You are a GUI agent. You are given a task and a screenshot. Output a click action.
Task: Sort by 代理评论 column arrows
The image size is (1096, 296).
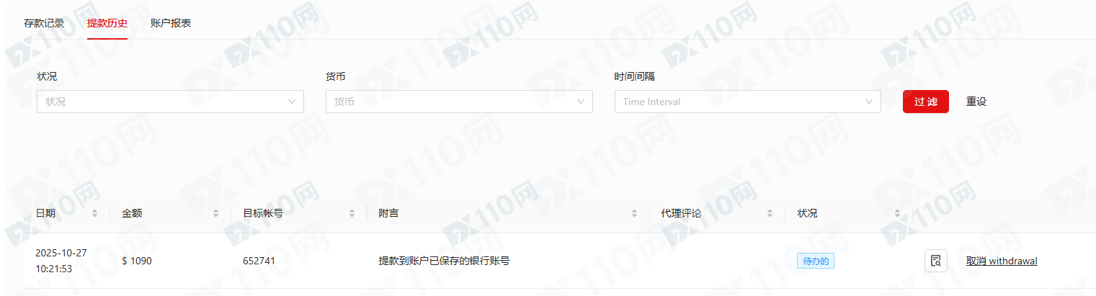770,214
